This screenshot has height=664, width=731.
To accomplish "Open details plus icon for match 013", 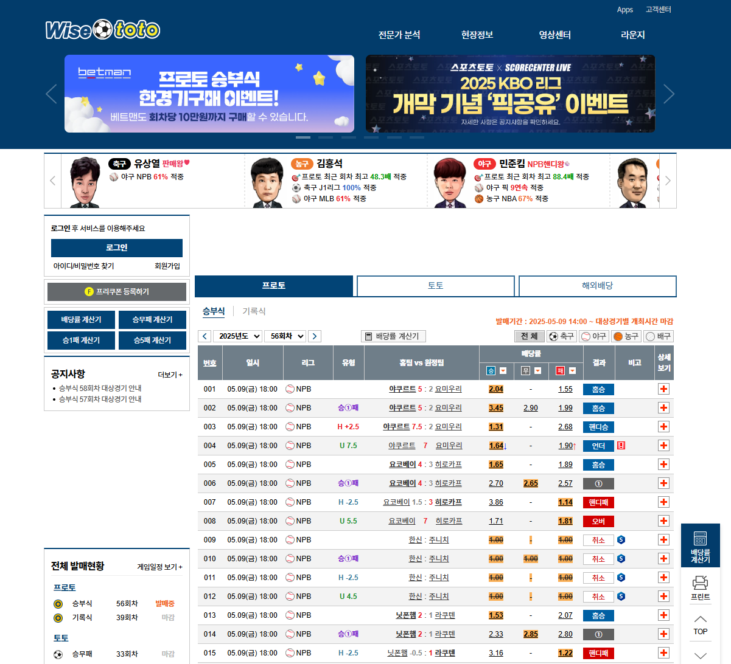I will 663,615.
